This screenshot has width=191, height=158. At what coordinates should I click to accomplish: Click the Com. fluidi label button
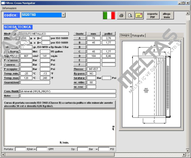click(x=11, y=91)
